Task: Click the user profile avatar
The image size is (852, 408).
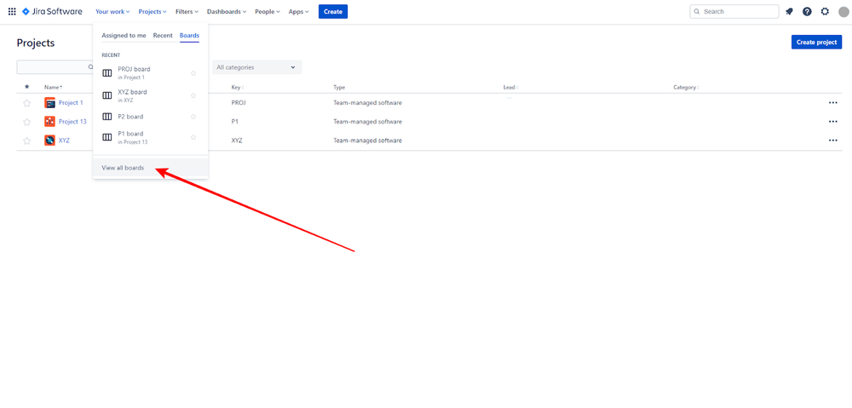Action: coord(843,12)
